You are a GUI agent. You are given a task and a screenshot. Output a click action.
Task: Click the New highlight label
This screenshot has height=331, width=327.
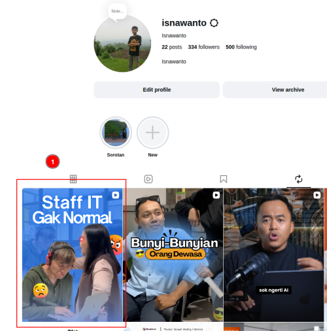click(x=153, y=155)
